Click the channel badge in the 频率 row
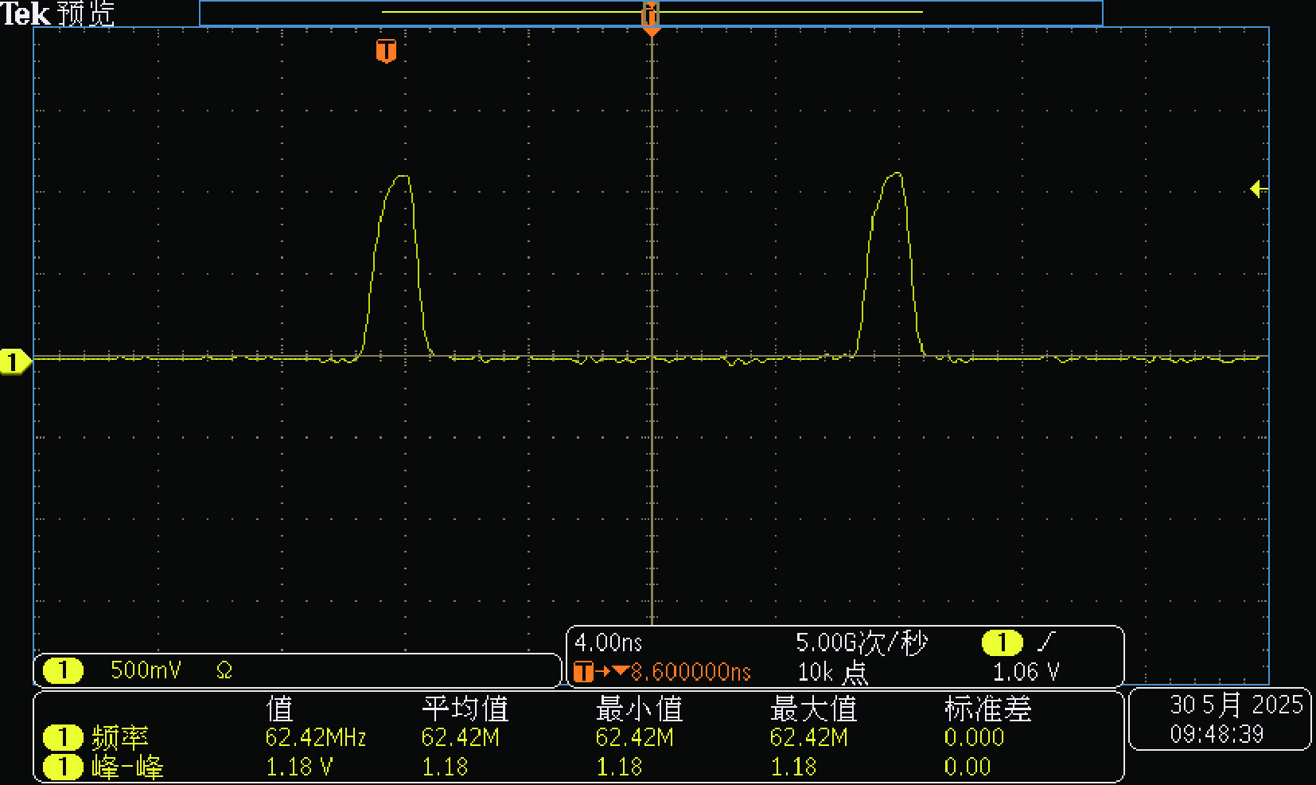Viewport: 1316px width, 785px height. [63, 737]
